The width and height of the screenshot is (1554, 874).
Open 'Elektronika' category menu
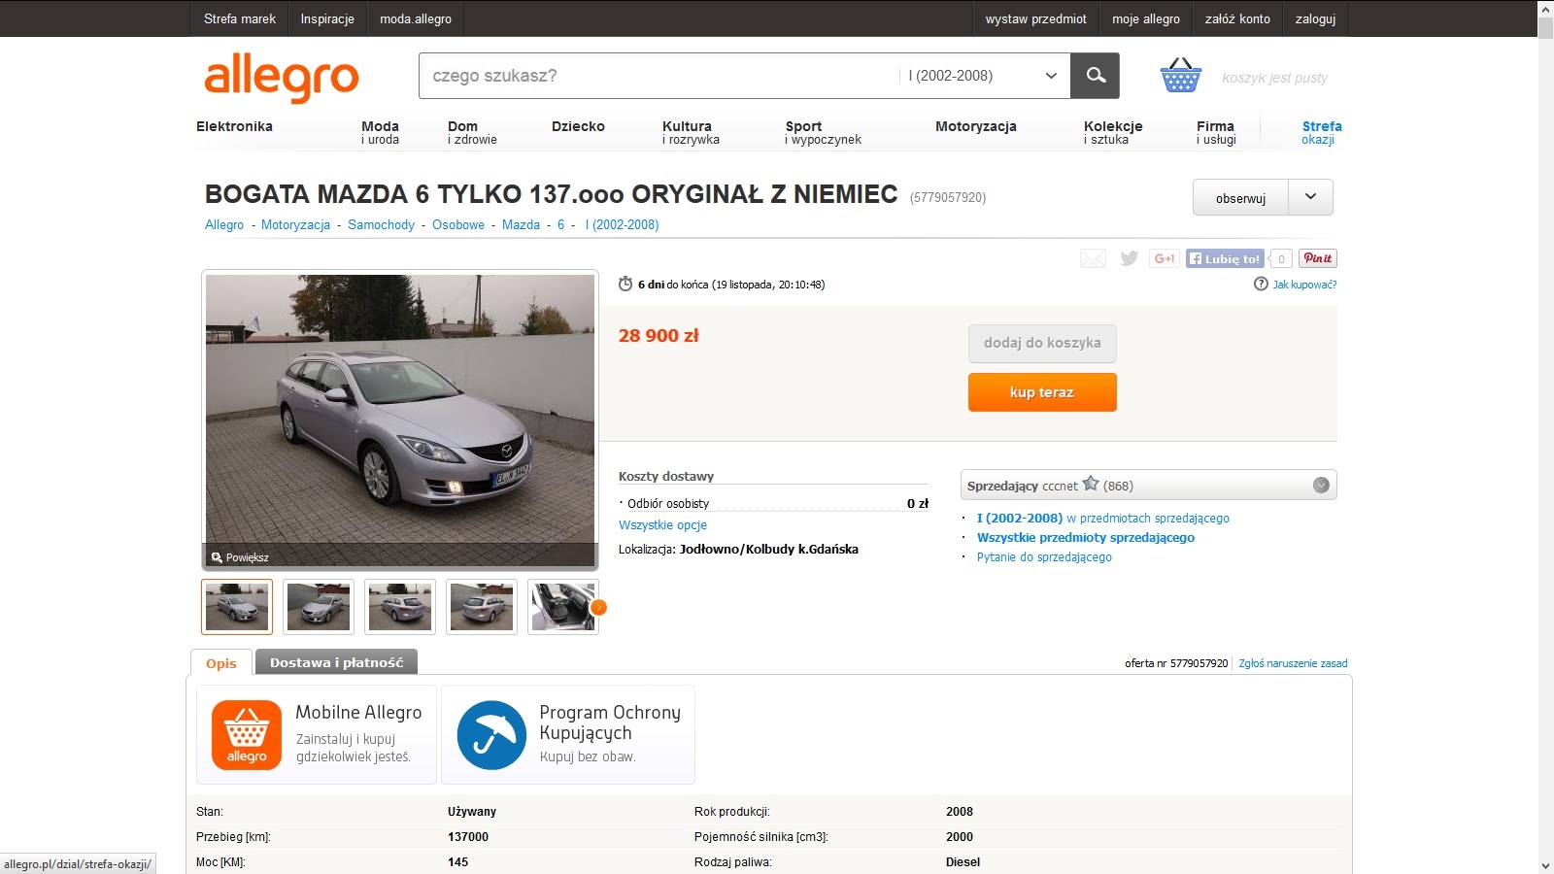coord(234,126)
